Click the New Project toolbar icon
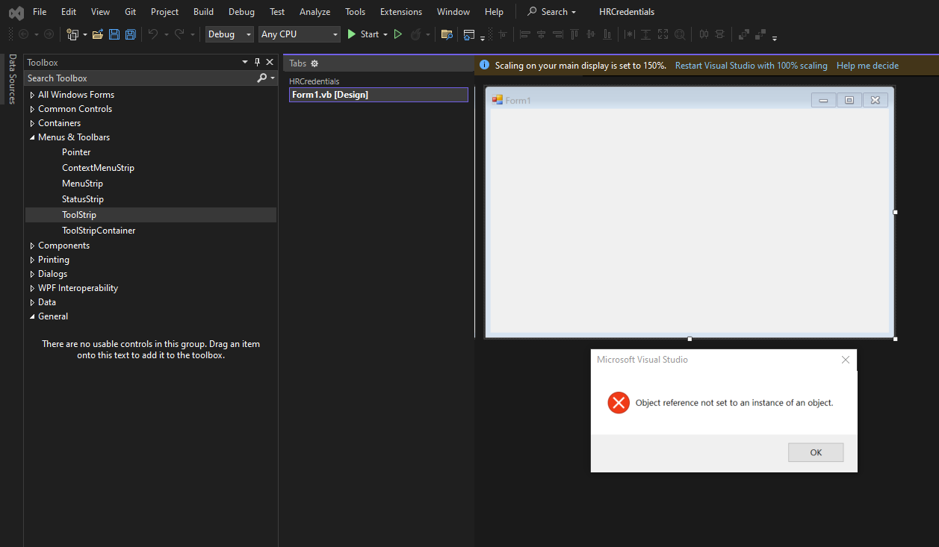 [x=72, y=34]
